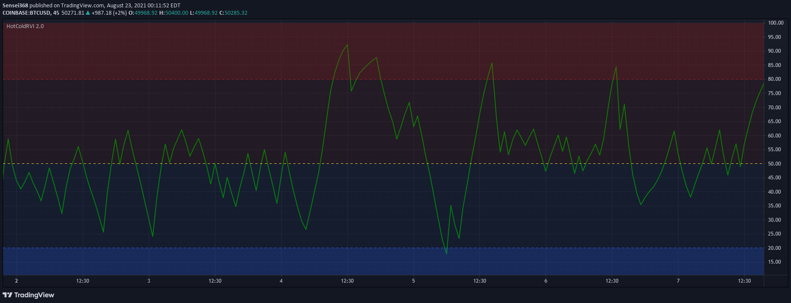This screenshot has height=303, width=791.
Task: Click the high value H:50400.00
Action: (x=174, y=13)
